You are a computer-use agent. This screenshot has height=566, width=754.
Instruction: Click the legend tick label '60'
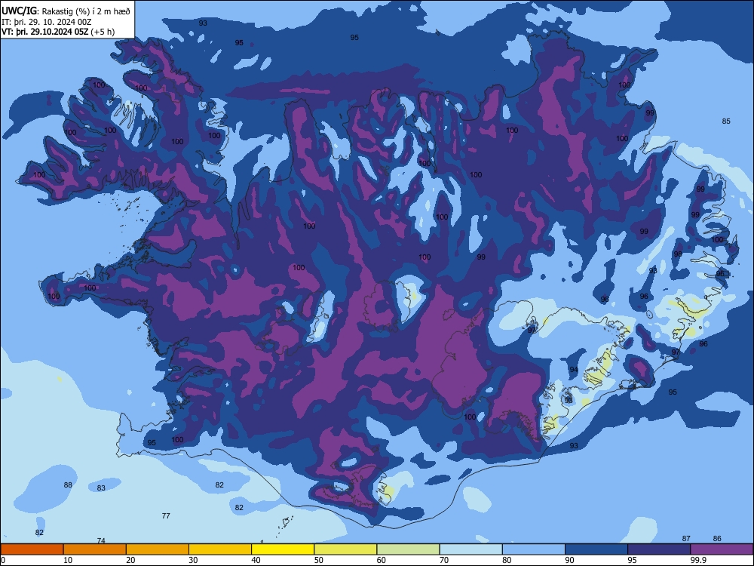382,560
